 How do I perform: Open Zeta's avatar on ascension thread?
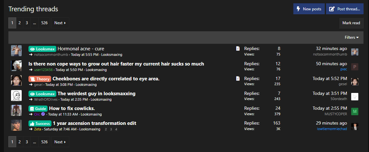tap(16, 126)
